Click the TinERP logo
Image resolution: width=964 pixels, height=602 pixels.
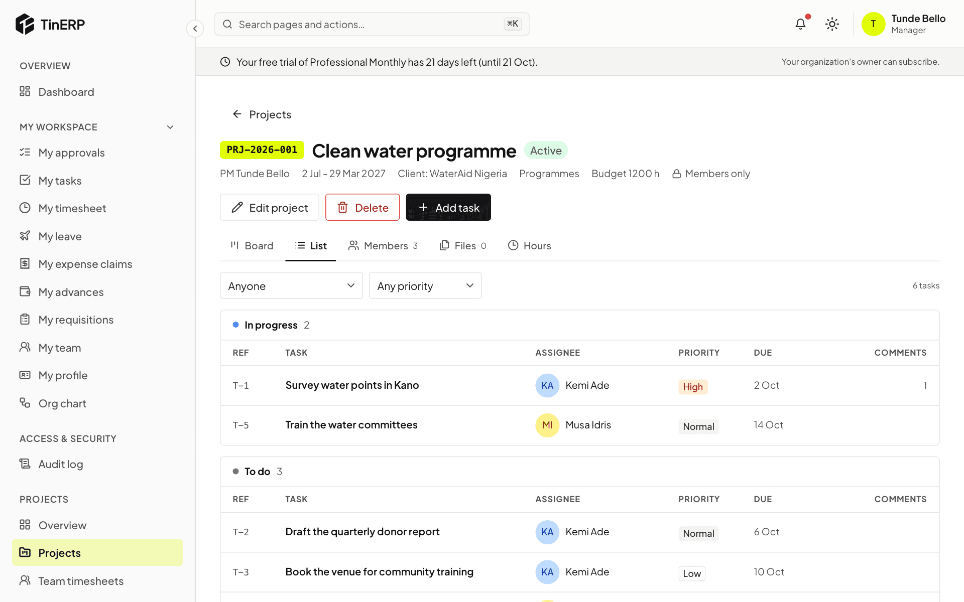pos(50,24)
